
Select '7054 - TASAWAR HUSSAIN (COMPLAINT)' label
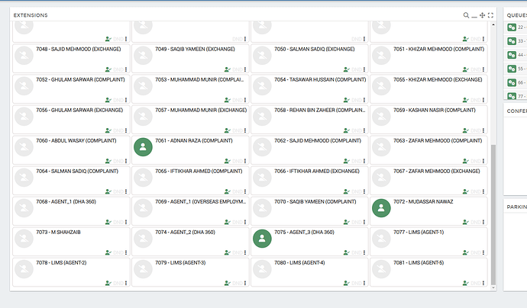[320, 79]
